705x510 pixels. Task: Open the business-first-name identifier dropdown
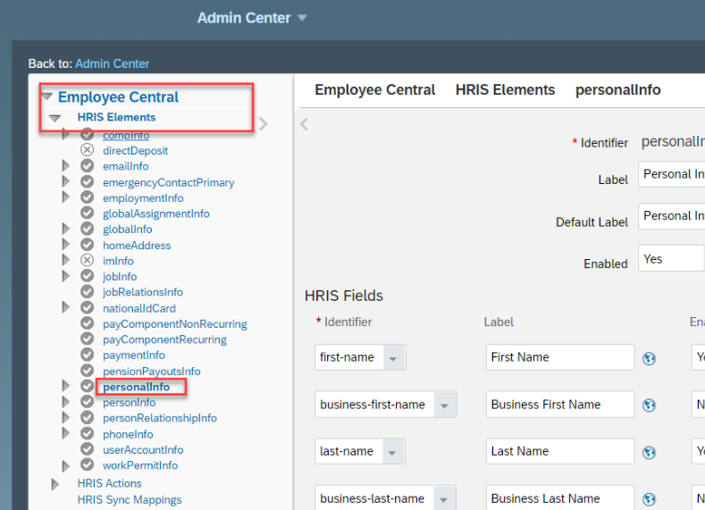pos(445,405)
